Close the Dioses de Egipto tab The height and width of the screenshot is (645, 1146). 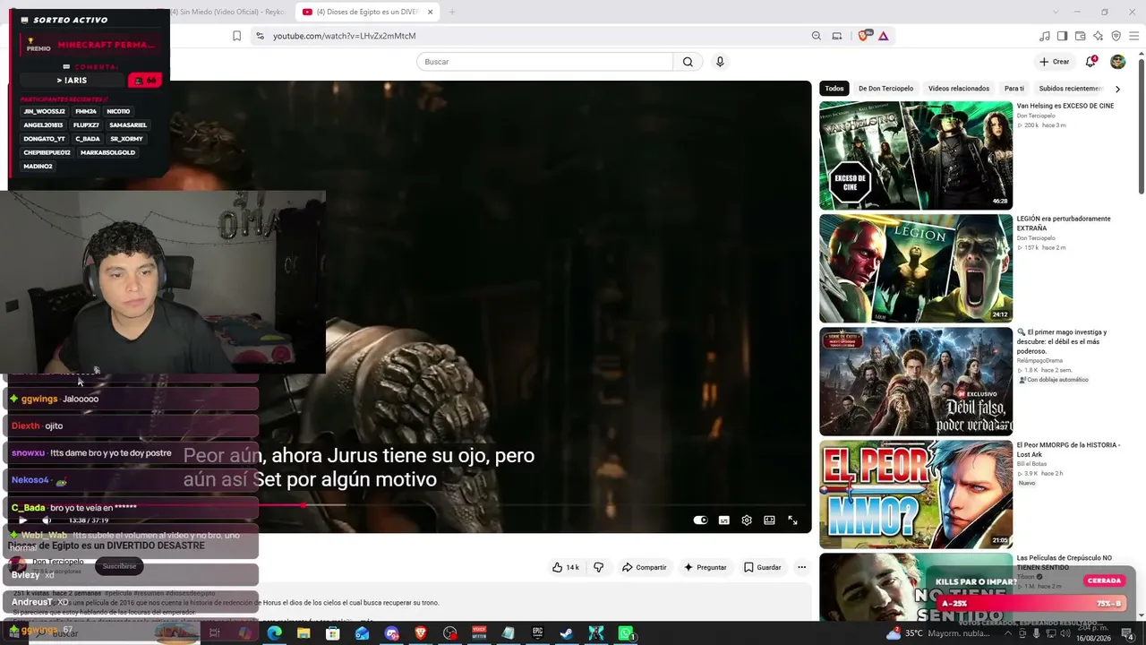pyautogui.click(x=430, y=13)
